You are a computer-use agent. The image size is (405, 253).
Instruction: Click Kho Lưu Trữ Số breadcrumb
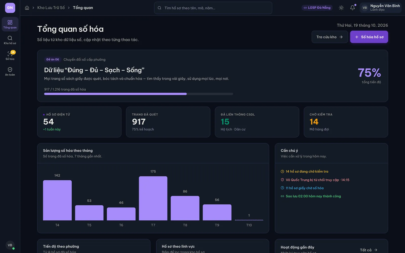tap(51, 8)
